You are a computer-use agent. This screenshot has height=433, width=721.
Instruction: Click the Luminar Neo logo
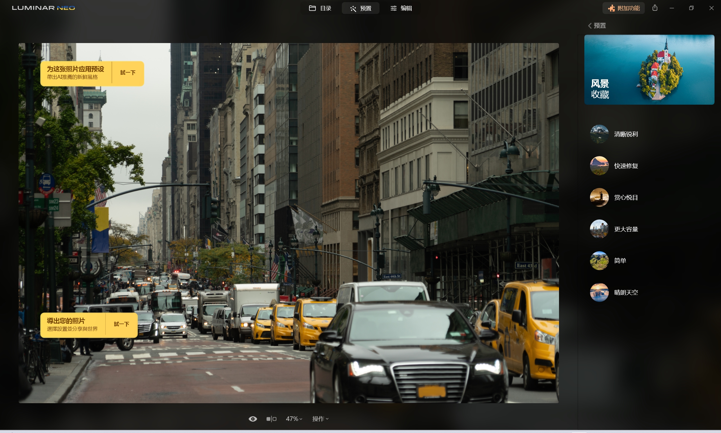(x=43, y=8)
